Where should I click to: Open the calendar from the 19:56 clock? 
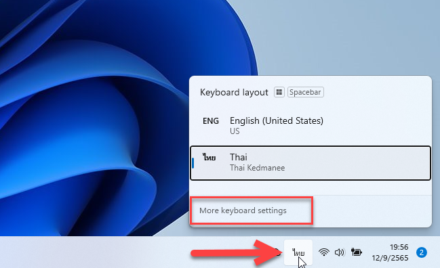pyautogui.click(x=399, y=247)
